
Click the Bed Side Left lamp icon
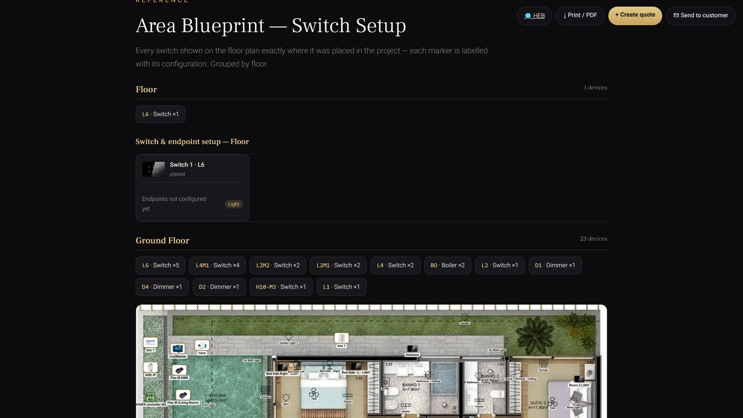click(296, 365)
